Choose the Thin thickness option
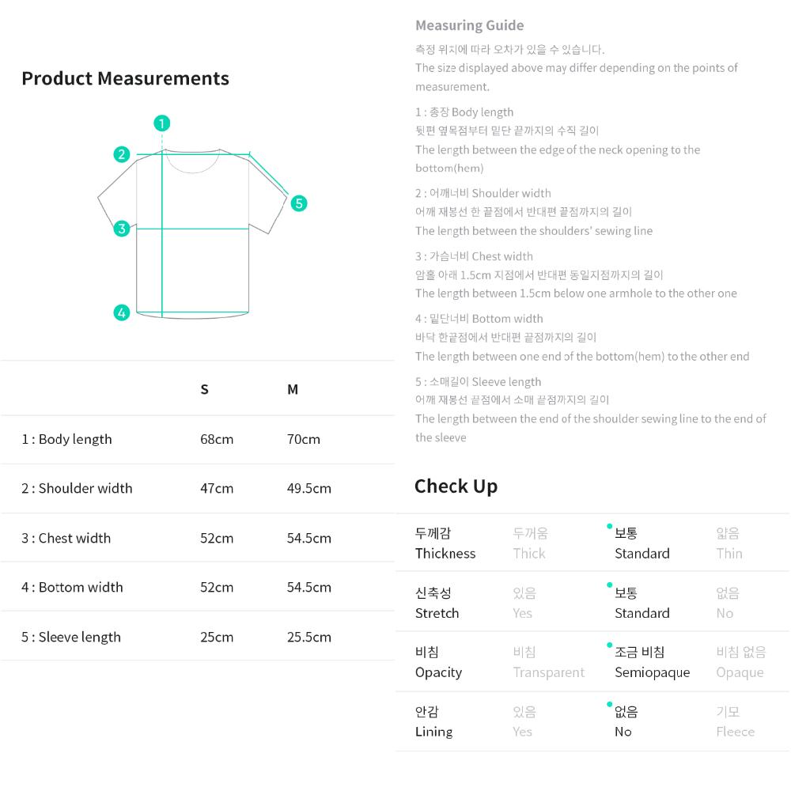 coord(729,543)
